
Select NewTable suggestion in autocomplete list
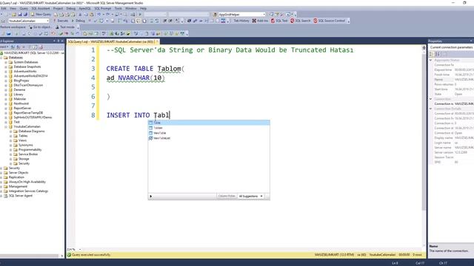209,133
